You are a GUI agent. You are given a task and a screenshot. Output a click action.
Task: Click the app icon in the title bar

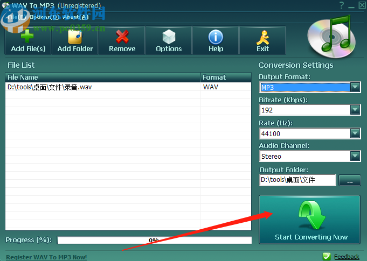[5, 5]
